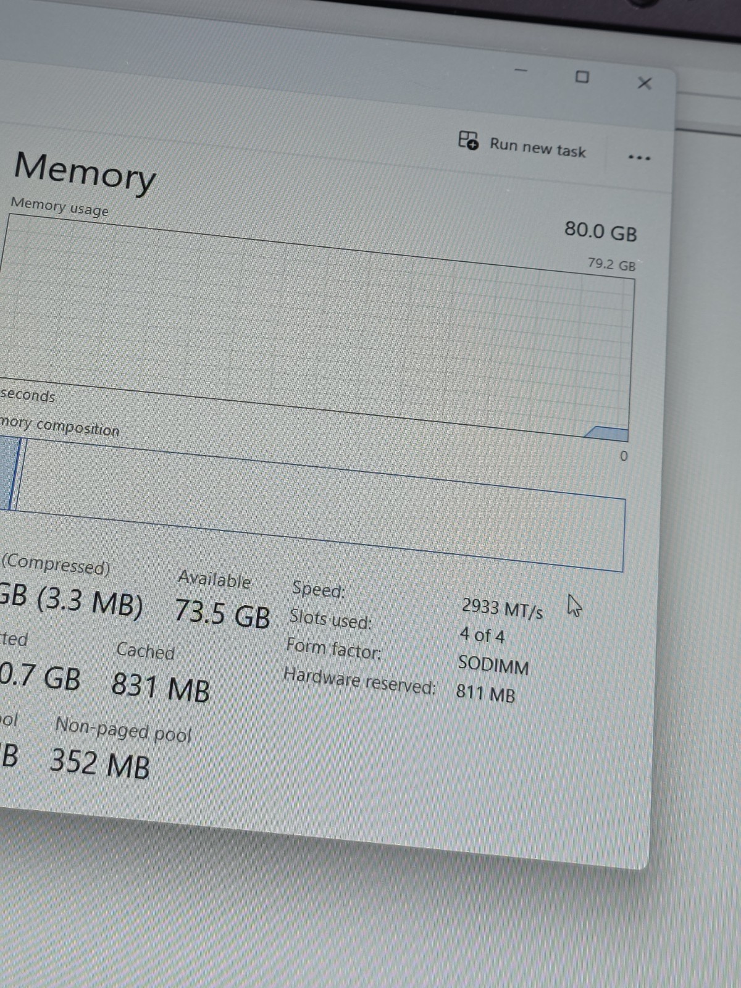Click the Memory usage label
The width and height of the screenshot is (741, 988).
pos(59,206)
